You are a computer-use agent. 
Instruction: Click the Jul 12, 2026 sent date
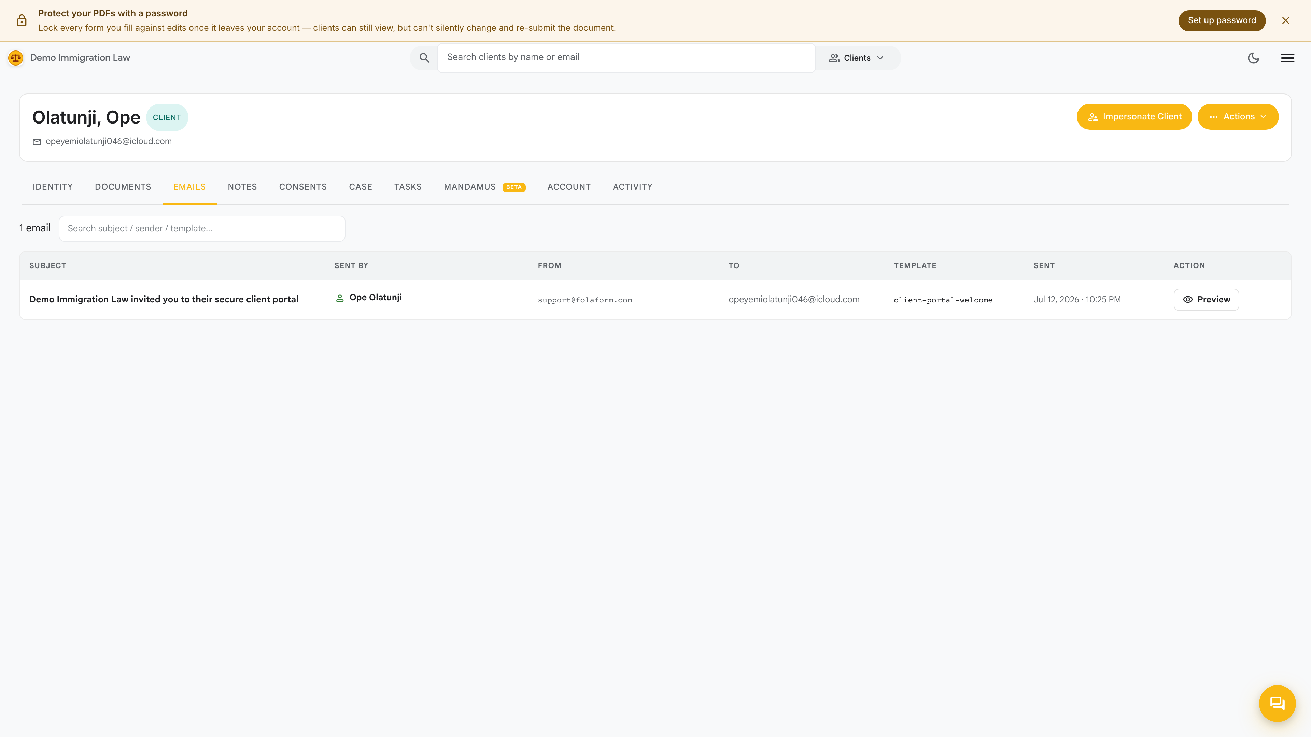click(1077, 300)
